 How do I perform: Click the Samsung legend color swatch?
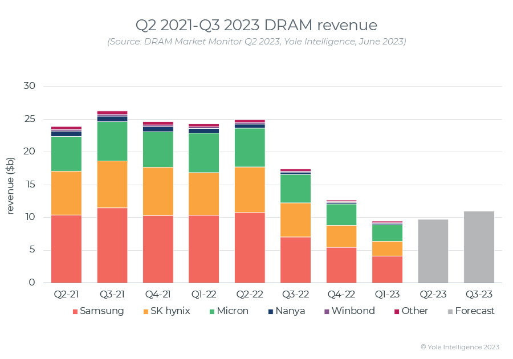75,312
